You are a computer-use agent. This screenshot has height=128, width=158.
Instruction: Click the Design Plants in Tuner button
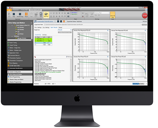click(x=65, y=32)
